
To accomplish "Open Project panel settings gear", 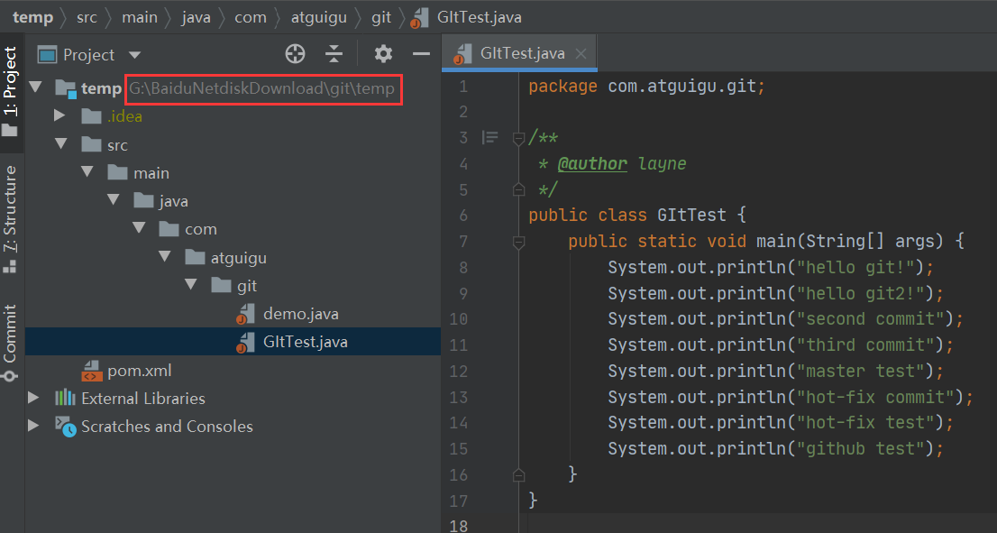I will pos(384,54).
